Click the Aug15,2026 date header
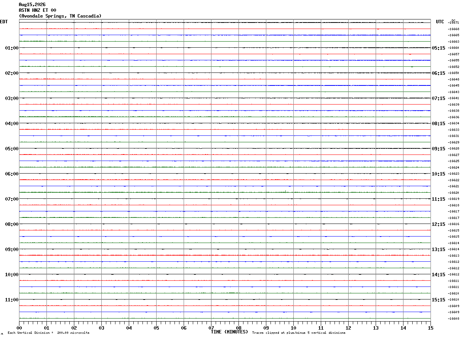The image size is (461, 338). coord(32,5)
